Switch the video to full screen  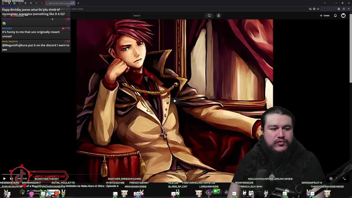344,178
